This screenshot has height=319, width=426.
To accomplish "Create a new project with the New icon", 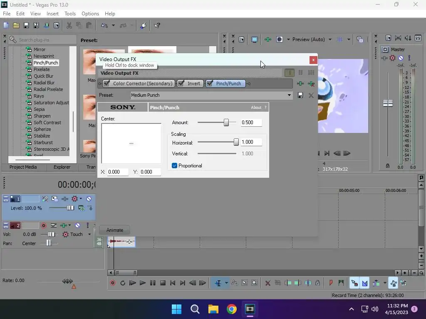I will (x=6, y=25).
